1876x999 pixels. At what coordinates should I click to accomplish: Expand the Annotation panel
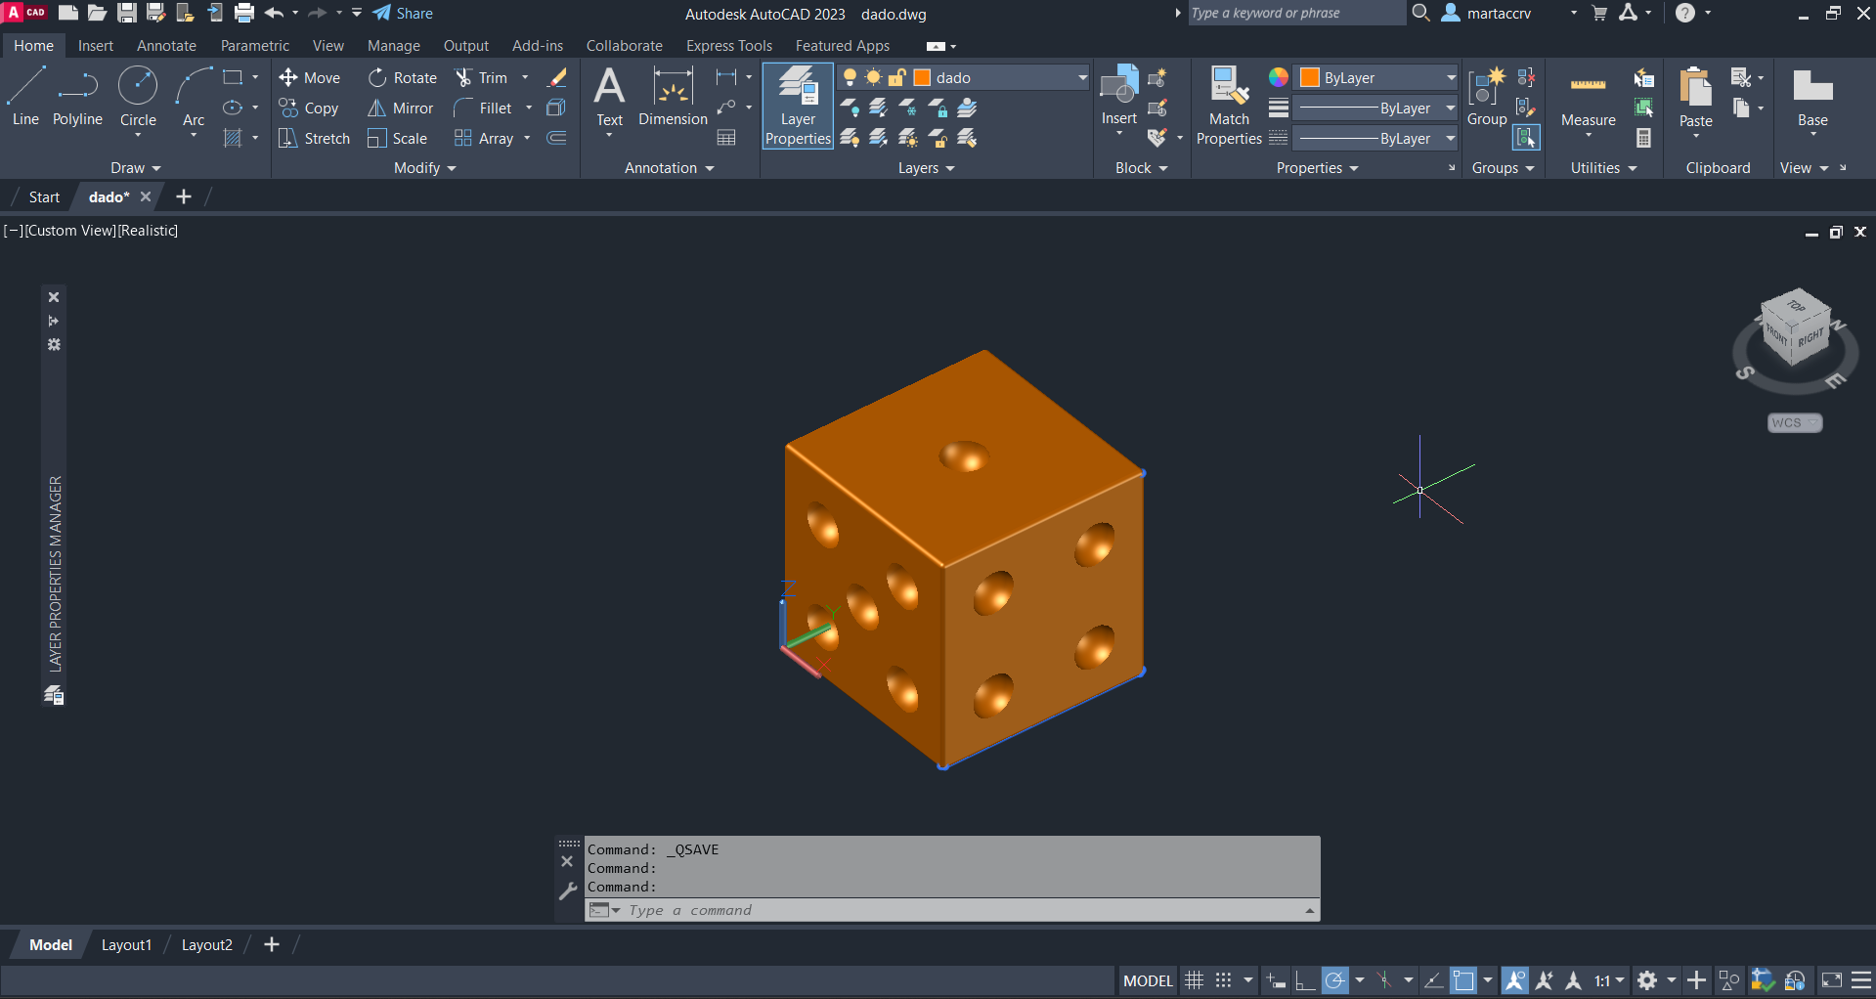pyautogui.click(x=669, y=168)
